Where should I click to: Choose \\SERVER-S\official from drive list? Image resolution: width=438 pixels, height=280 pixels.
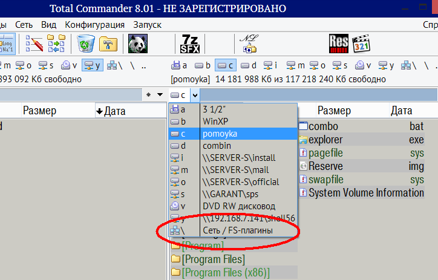tap(233, 182)
